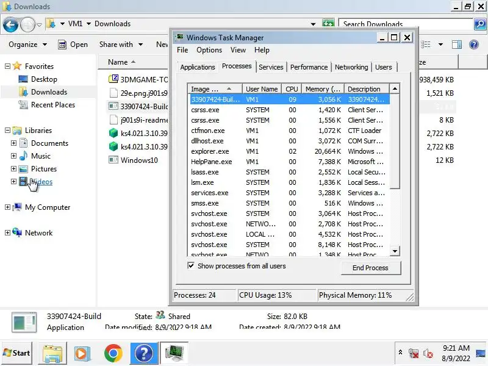Launch Google Chrome from the taskbar

pyautogui.click(x=113, y=353)
